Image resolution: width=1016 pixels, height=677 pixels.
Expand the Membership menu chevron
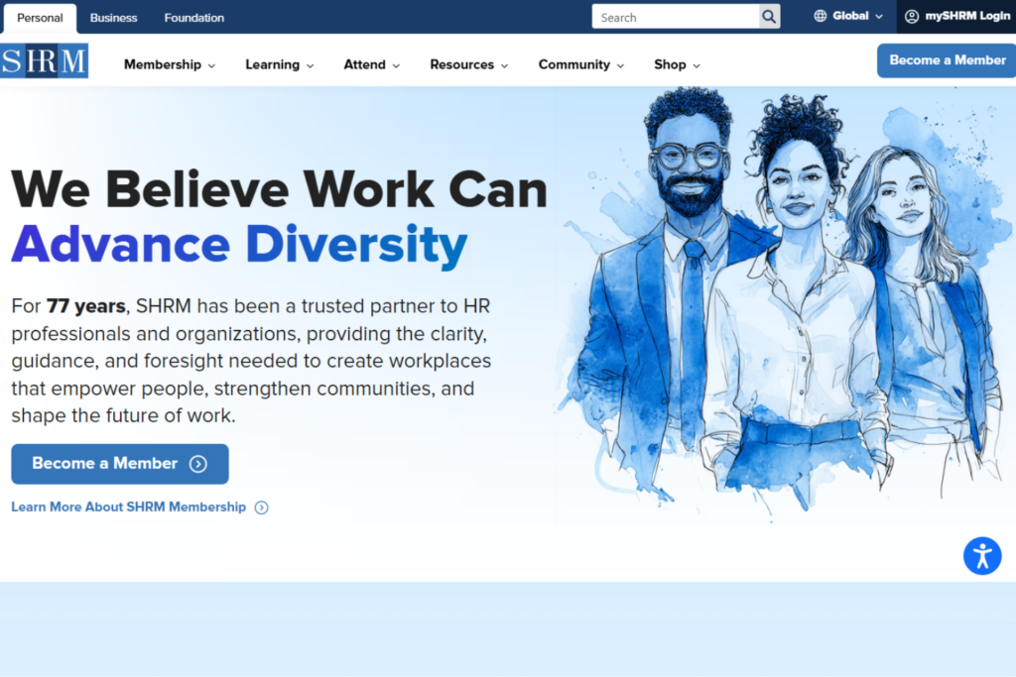tap(212, 66)
